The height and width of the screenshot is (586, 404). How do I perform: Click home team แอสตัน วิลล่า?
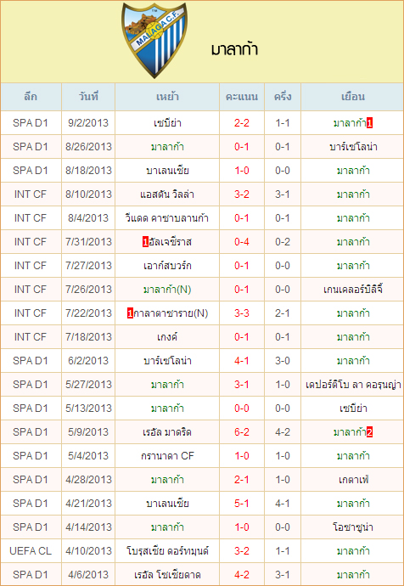click(167, 194)
